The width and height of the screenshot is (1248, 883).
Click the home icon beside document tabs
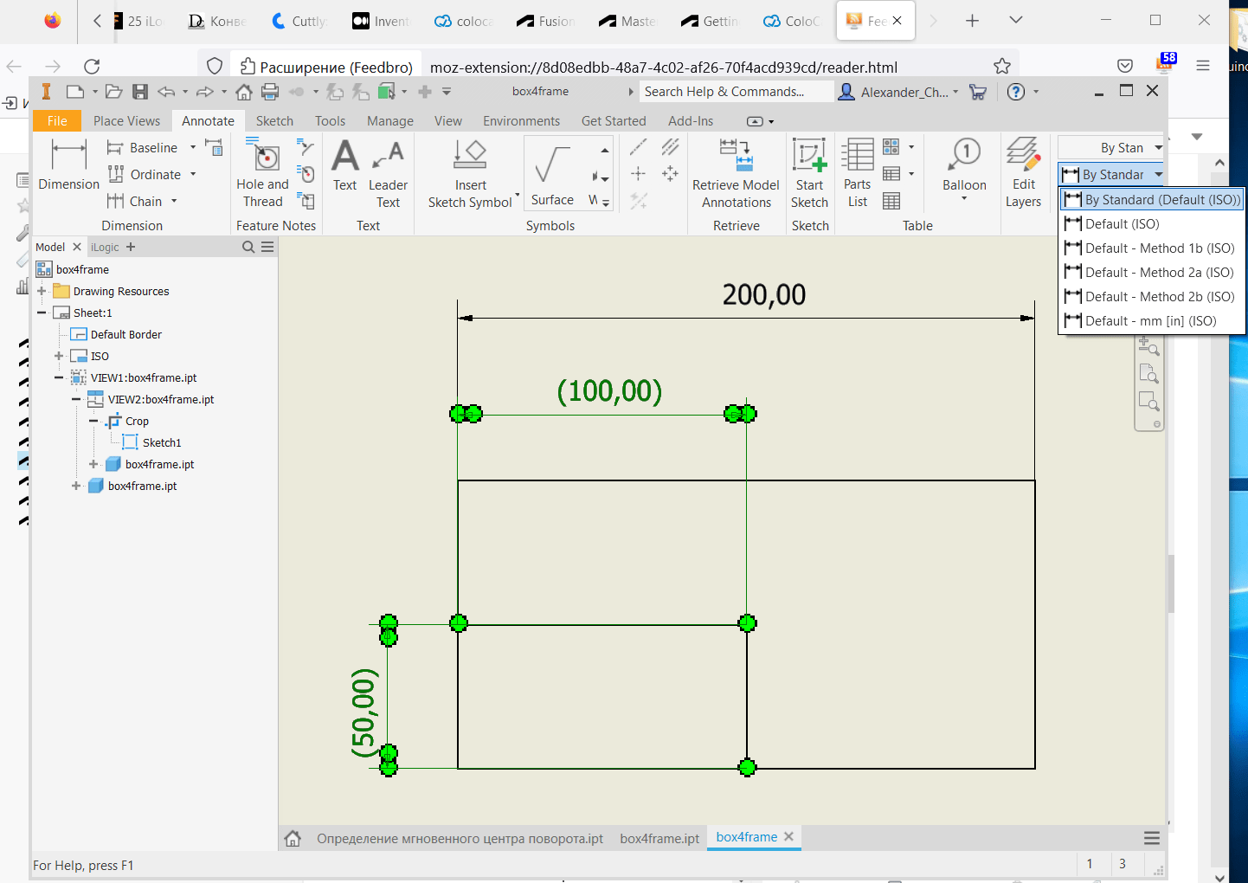pyautogui.click(x=293, y=838)
